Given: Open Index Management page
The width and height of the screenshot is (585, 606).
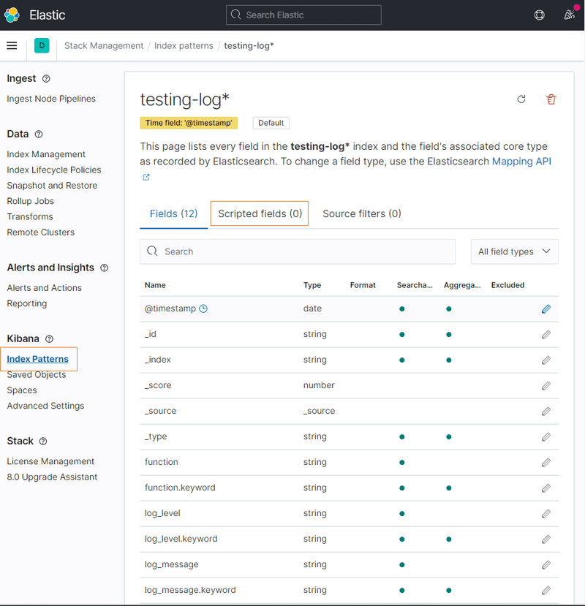Looking at the screenshot, I should pos(46,154).
